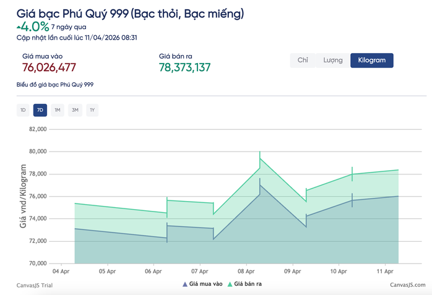Image resolution: width=432 pixels, height=295 pixels.
Task: Click the sell price value 78,373,137
Action: point(184,67)
